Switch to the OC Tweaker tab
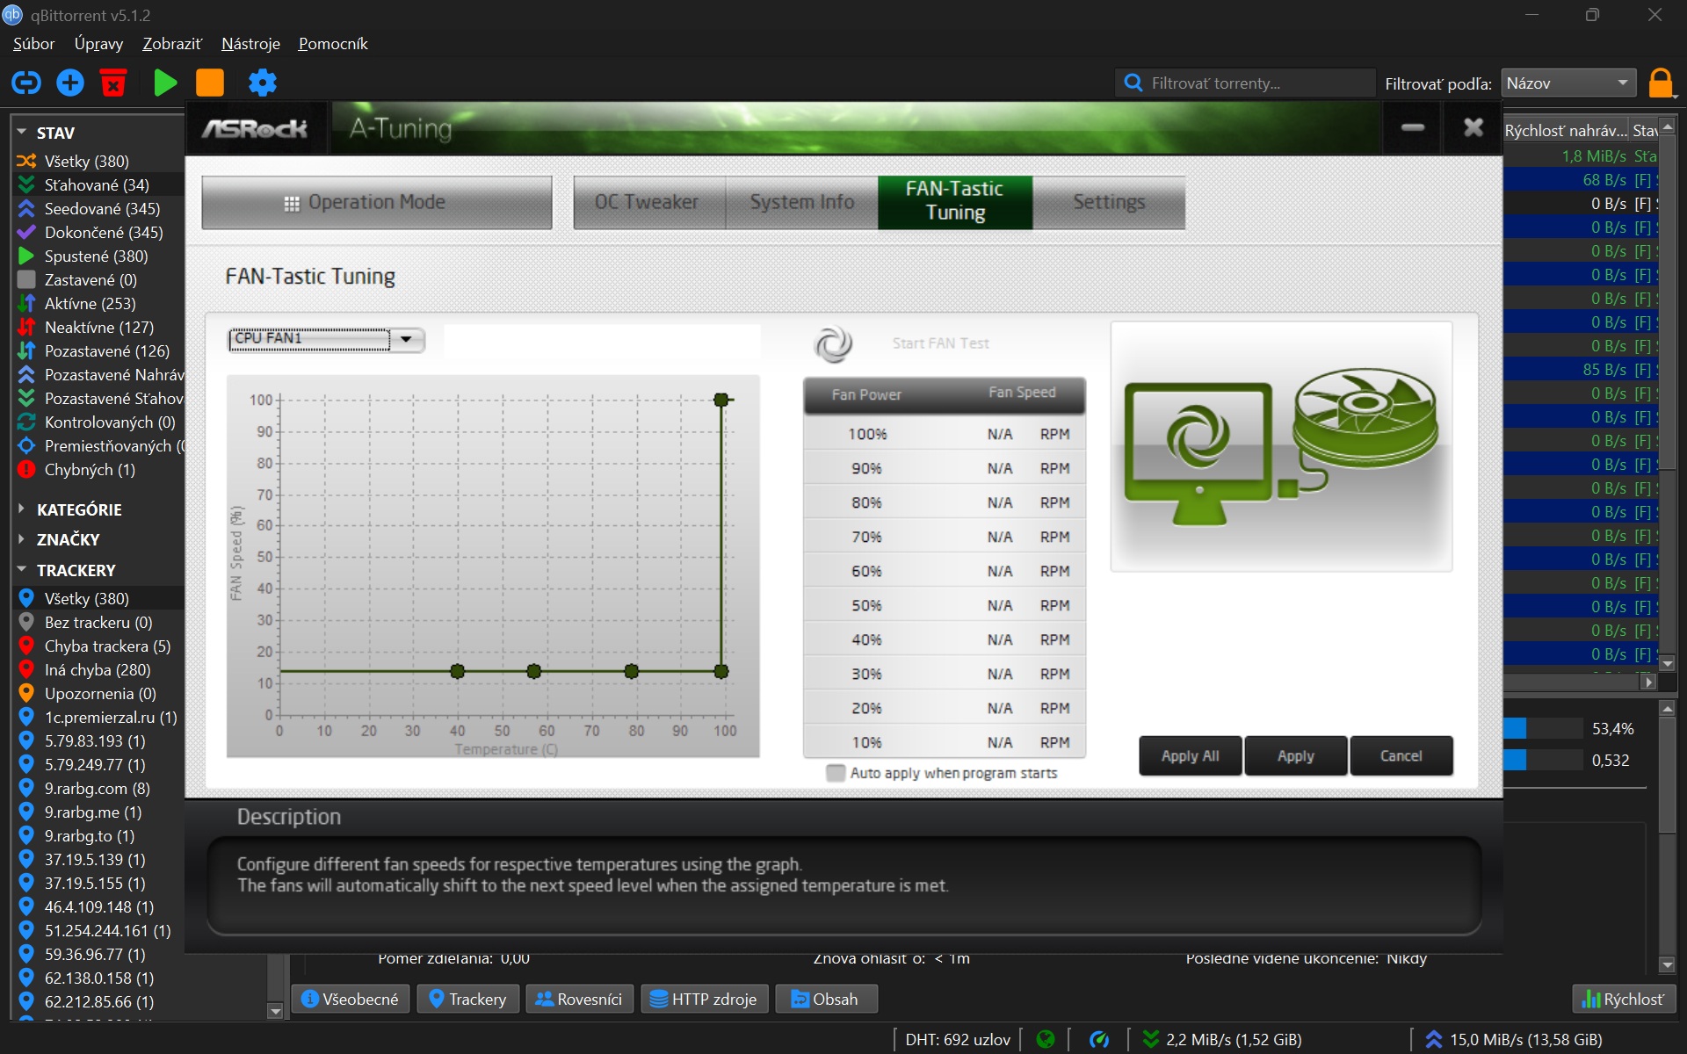Viewport: 1687px width, 1054px height. tap(647, 202)
